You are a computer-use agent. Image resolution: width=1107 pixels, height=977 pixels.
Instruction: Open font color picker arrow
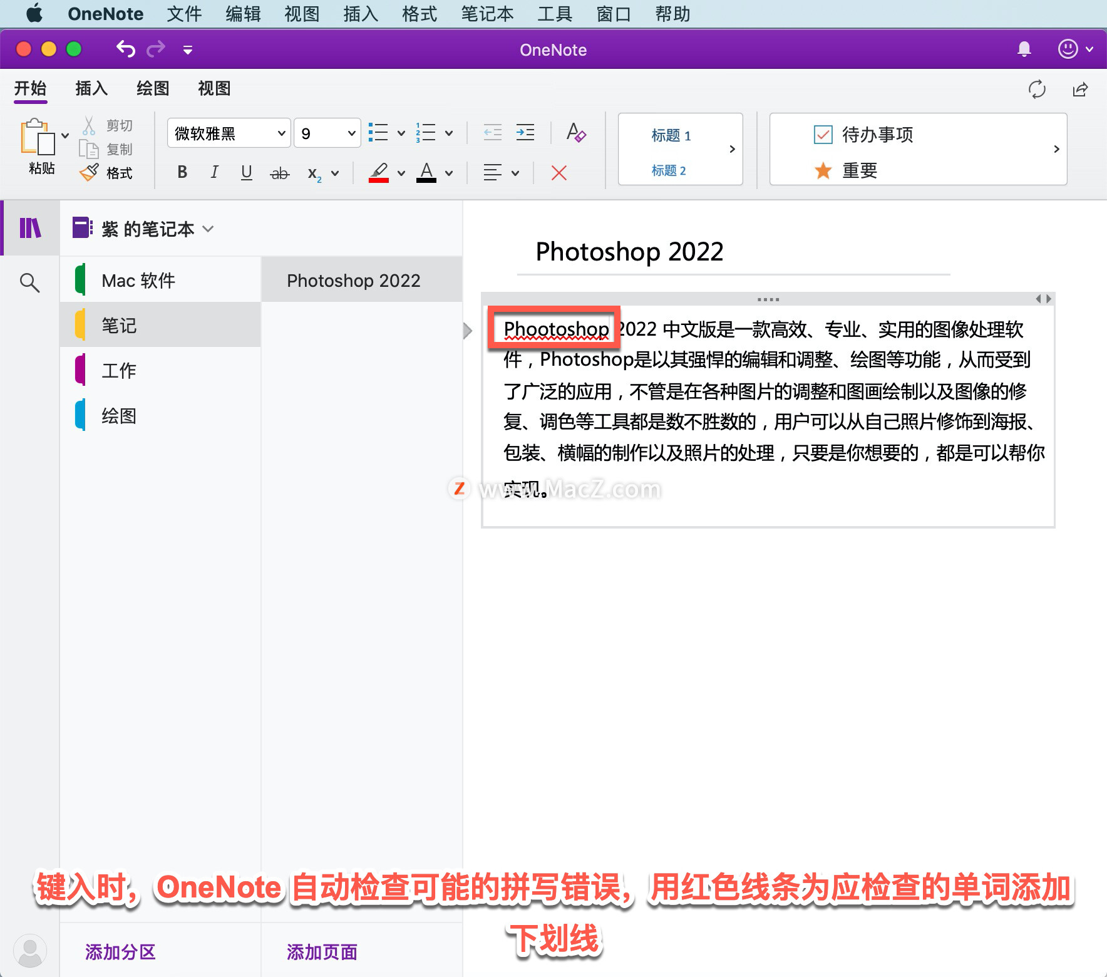(x=449, y=173)
